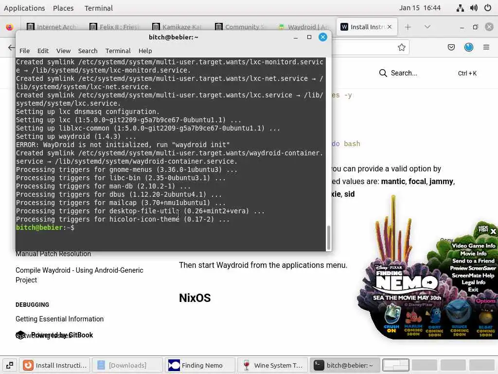Click Video Game Info in Nemo widget
The height and width of the screenshot is (374, 498).
tap(473, 246)
